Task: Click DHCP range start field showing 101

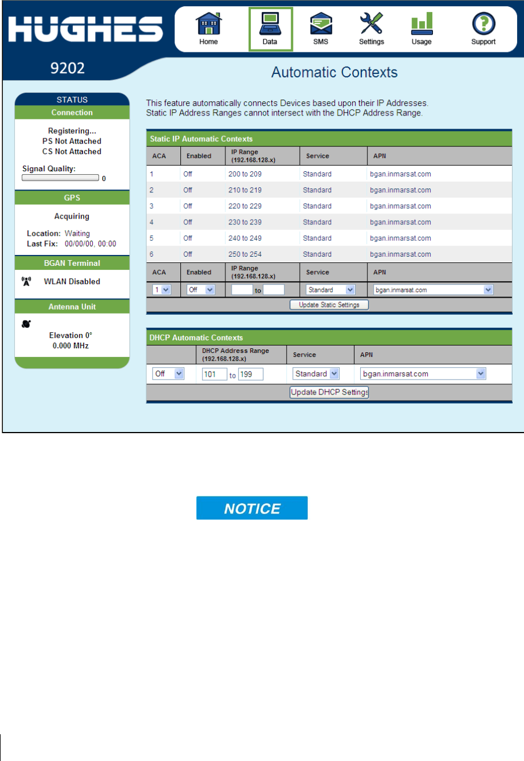Action: (x=214, y=374)
